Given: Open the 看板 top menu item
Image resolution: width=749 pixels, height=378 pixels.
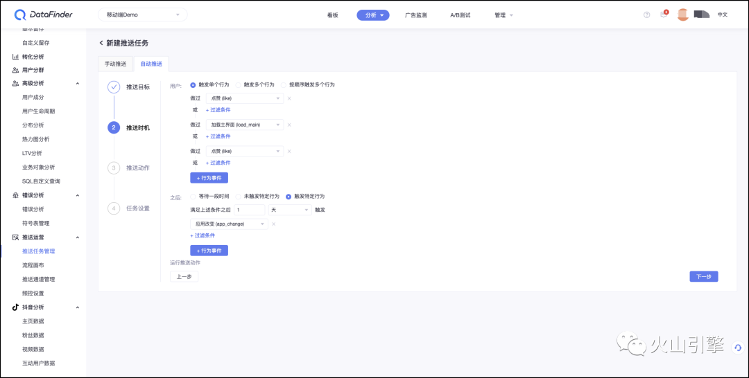Looking at the screenshot, I should tap(332, 15).
